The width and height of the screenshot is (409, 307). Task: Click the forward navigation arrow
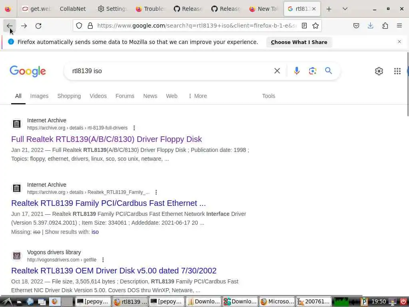coord(24,26)
